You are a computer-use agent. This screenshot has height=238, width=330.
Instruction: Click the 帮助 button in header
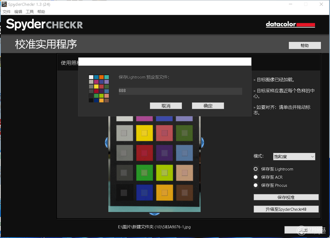(x=305, y=45)
